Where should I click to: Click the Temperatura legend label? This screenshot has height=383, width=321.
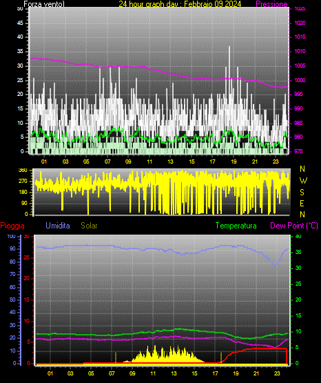236,226
